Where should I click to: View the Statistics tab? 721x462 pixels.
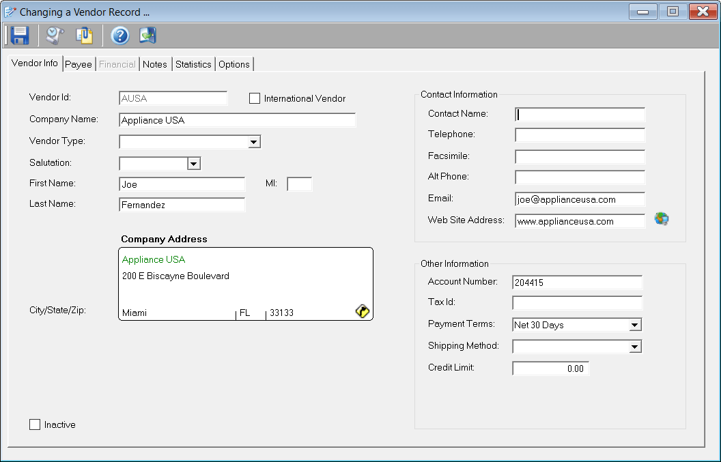(194, 64)
